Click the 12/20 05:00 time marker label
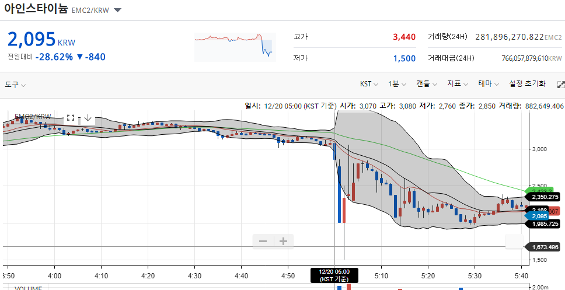The image size is (565, 290). tap(335, 275)
